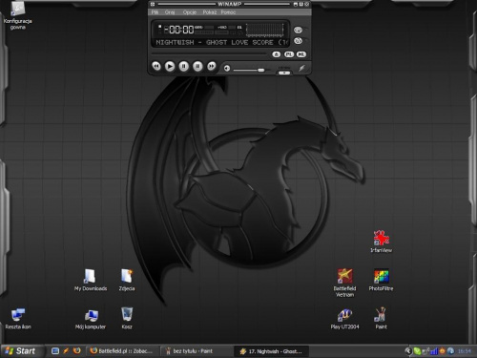
Task: Mute Winamp with the speaker icon
Action: click(227, 69)
